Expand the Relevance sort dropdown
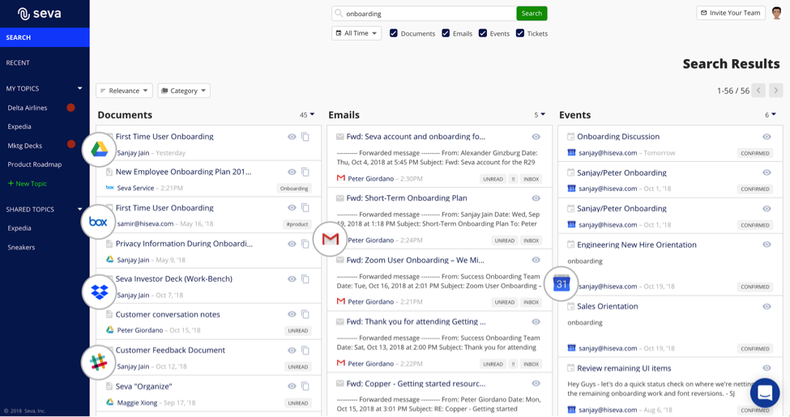 pos(124,91)
